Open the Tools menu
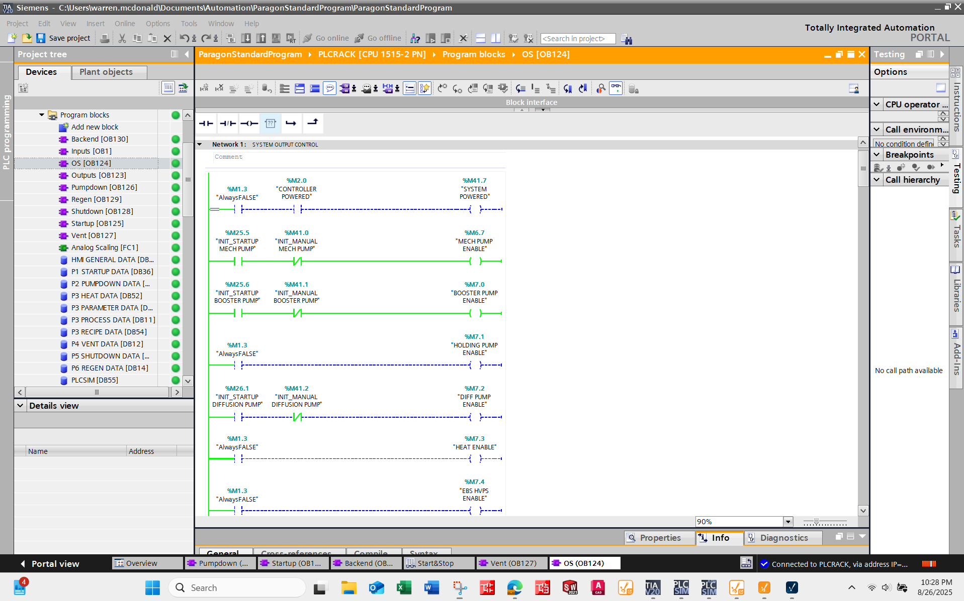 (189, 24)
